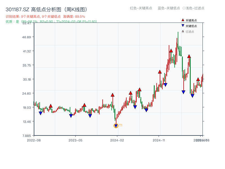Select the red key-high triangle just before the T1 drop
This screenshot has height=169, width=225.
[113, 95]
